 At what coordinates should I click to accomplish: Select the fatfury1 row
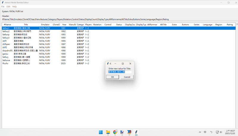pos(119,28)
